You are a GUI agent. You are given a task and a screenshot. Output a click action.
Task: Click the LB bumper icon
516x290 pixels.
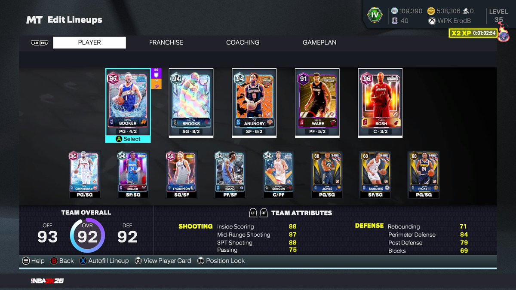pyautogui.click(x=35, y=43)
